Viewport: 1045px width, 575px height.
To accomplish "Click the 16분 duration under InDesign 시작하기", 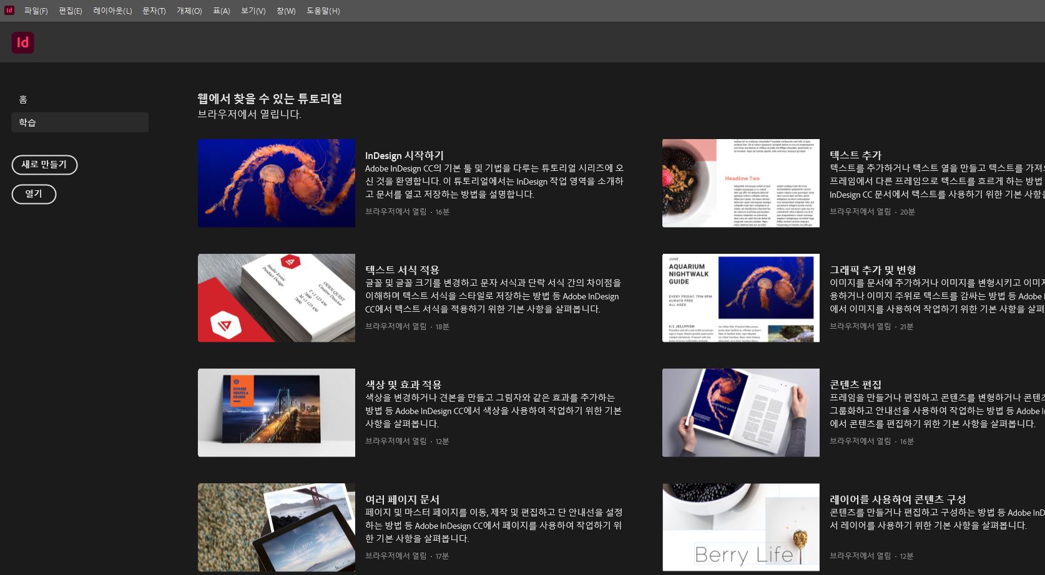I will pyautogui.click(x=442, y=212).
